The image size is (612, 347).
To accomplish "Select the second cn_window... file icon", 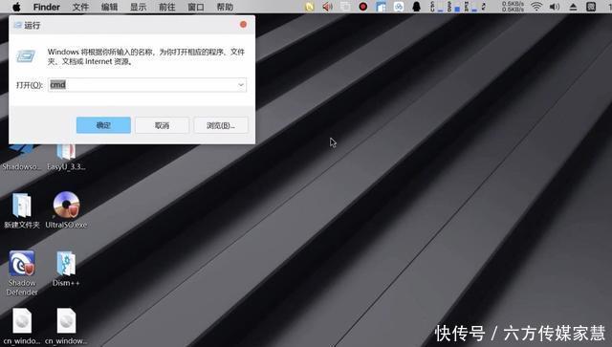I will tap(66, 326).
